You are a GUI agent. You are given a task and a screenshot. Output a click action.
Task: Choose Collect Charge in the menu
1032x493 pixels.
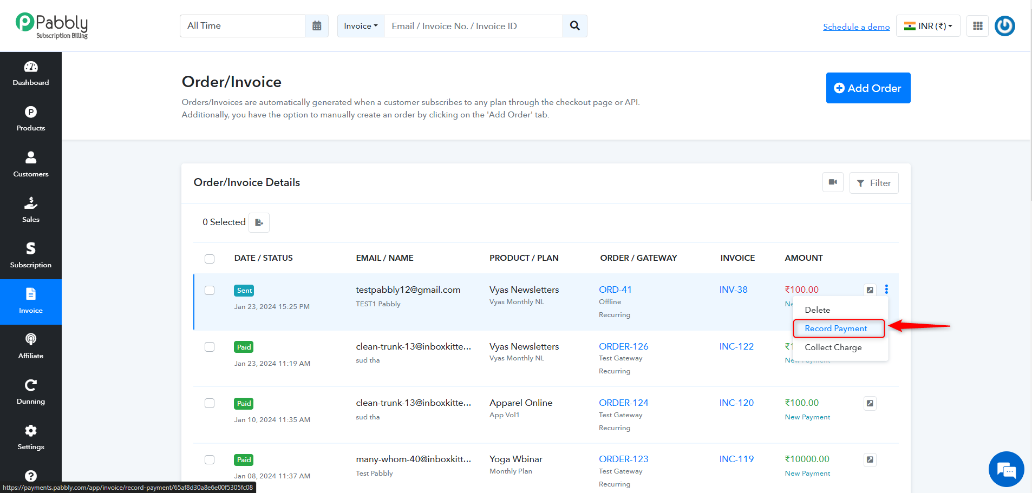[x=833, y=347]
